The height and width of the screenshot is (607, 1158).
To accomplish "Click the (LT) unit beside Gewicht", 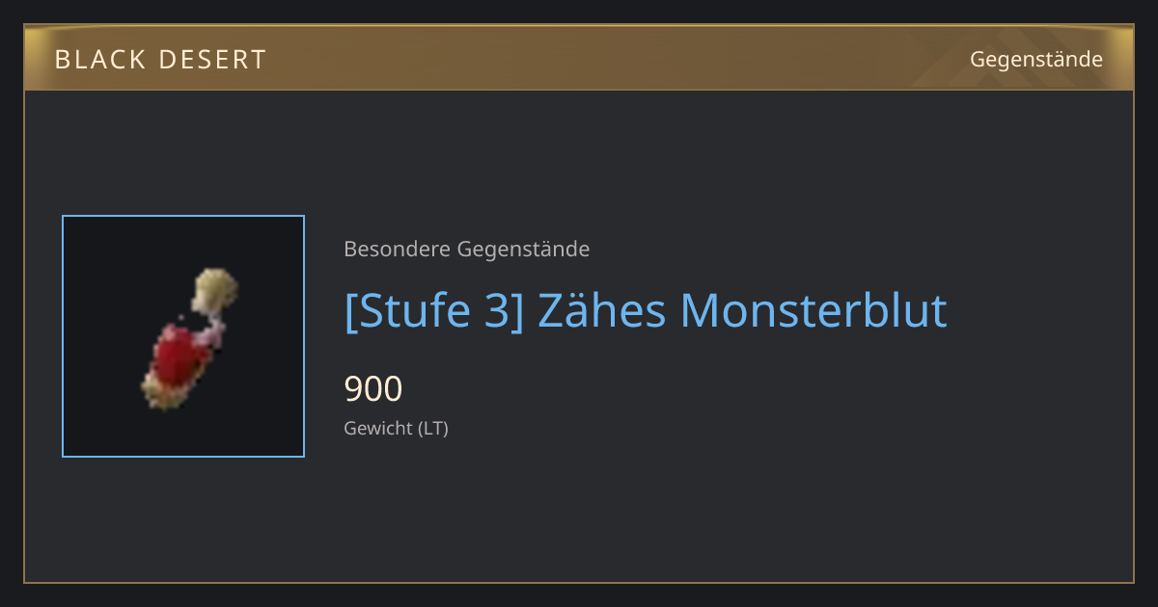I will [x=433, y=429].
